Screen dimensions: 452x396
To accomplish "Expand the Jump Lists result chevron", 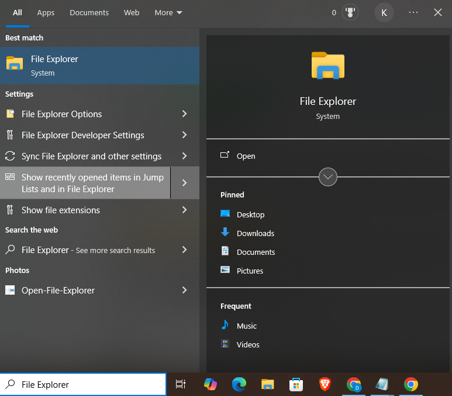I will point(185,183).
